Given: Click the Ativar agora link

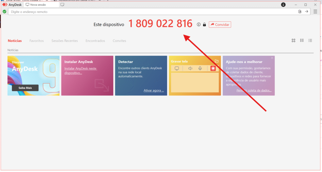Looking at the screenshot, I should [153, 91].
